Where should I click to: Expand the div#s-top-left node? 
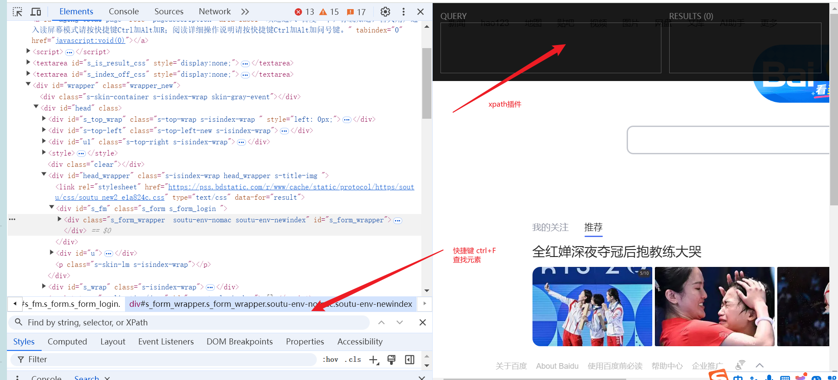44,130
